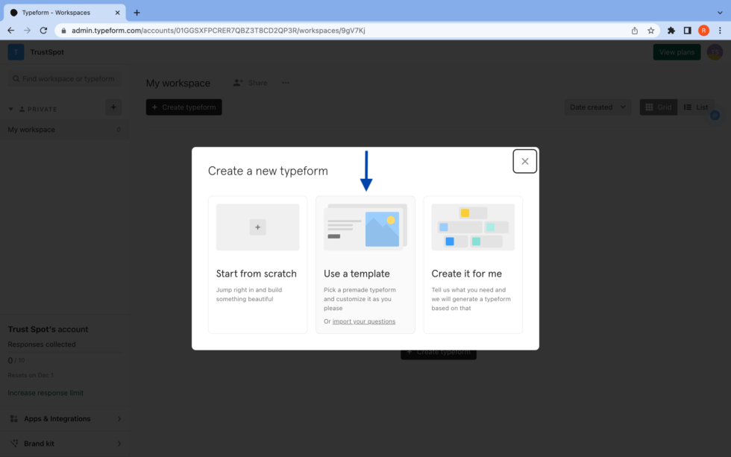Add a new private workspace with plus button

click(x=113, y=107)
